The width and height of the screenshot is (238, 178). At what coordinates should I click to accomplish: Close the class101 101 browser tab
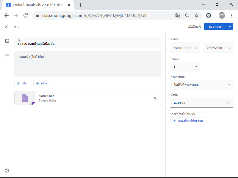69,5
